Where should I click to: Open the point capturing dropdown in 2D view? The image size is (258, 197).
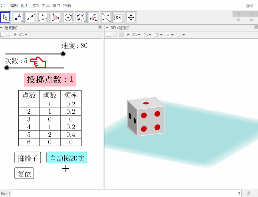(x=23, y=35)
